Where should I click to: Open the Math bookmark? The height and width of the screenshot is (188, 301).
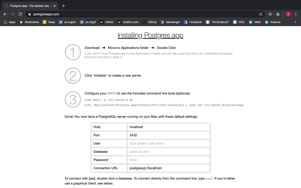coord(255,22)
